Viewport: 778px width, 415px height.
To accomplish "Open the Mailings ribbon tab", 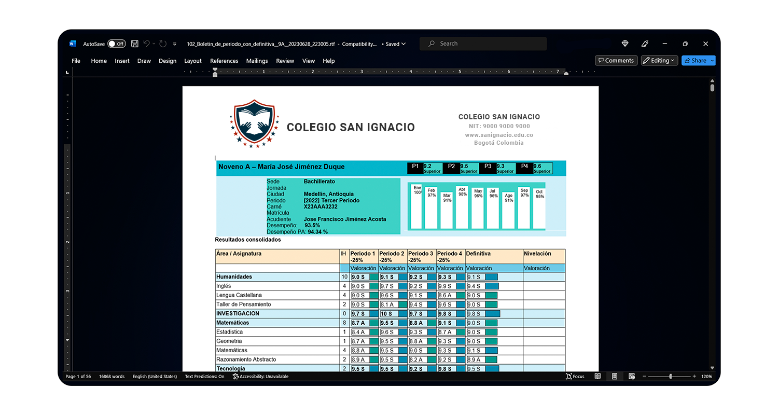I will coord(257,61).
